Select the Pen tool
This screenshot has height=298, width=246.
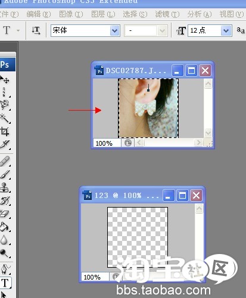(5, 269)
